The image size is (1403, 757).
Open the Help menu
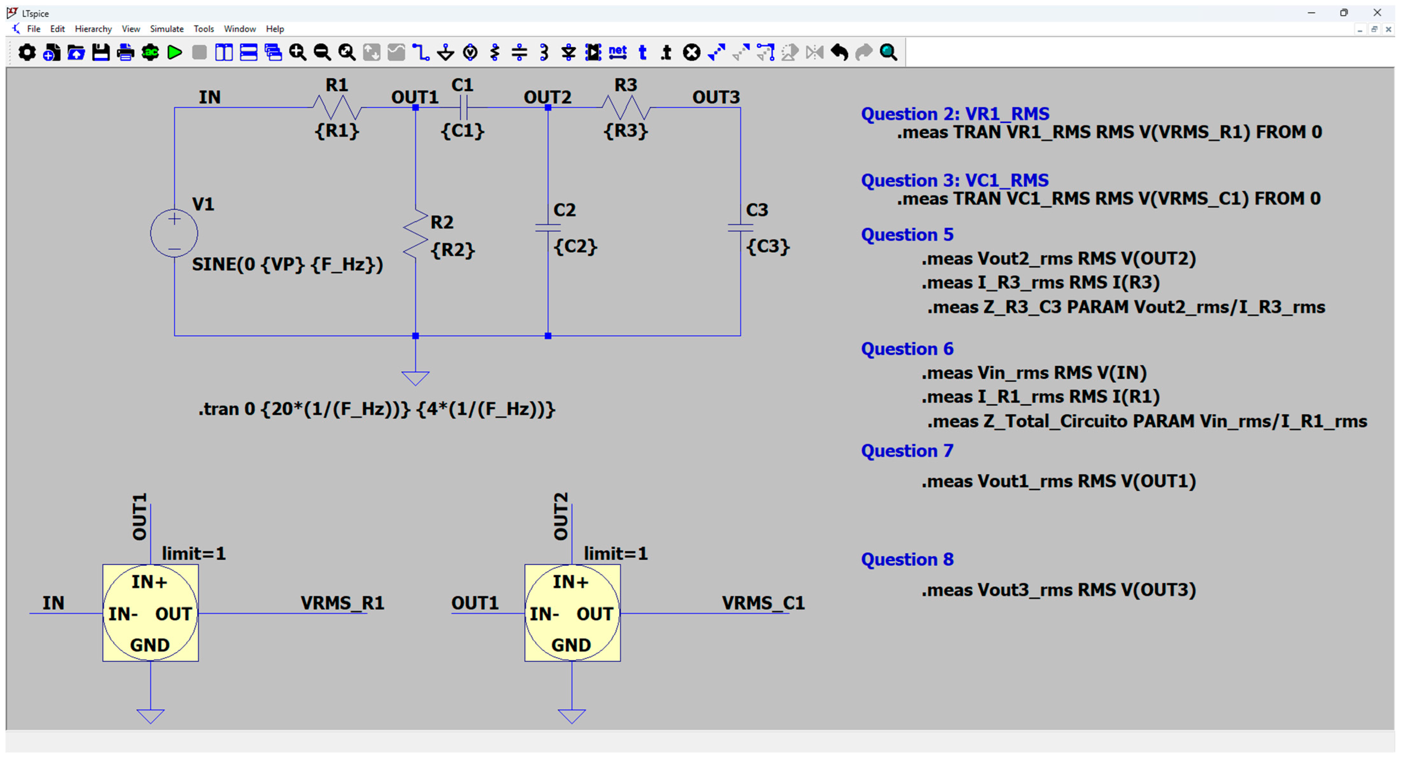tap(274, 29)
